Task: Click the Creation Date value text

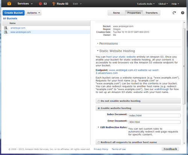Action: click(131, 32)
